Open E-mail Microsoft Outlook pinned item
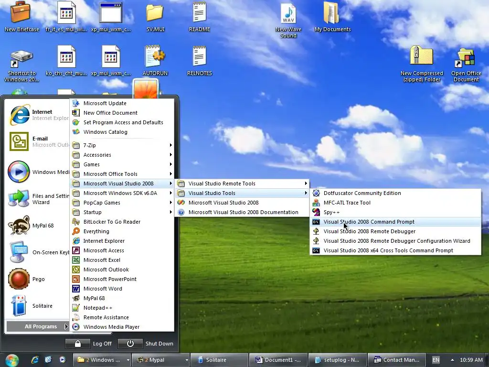The image size is (489, 367). coord(37,141)
